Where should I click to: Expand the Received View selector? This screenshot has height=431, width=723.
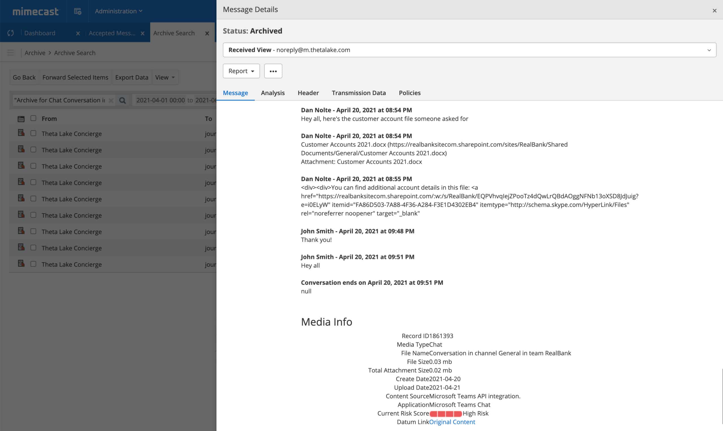point(469,50)
